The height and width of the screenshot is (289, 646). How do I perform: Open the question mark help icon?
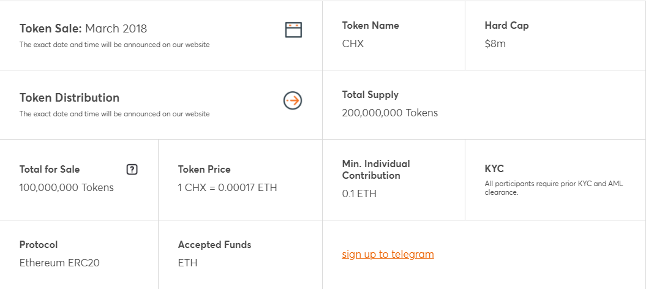coord(132,170)
